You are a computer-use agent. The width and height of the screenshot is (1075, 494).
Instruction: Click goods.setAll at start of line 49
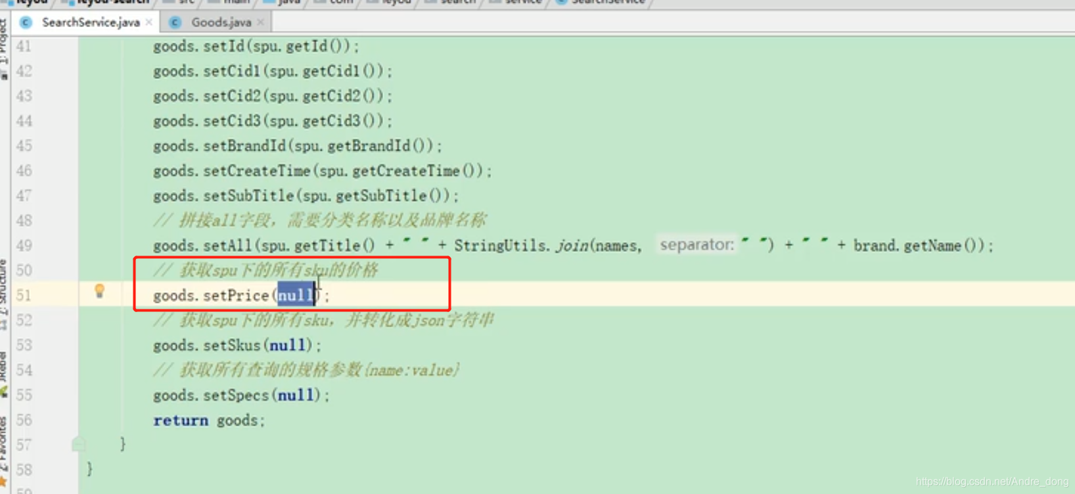click(202, 246)
